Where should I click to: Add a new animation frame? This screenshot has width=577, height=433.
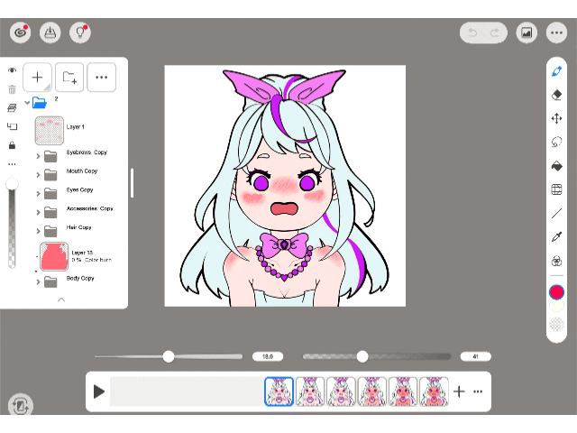coord(459,392)
